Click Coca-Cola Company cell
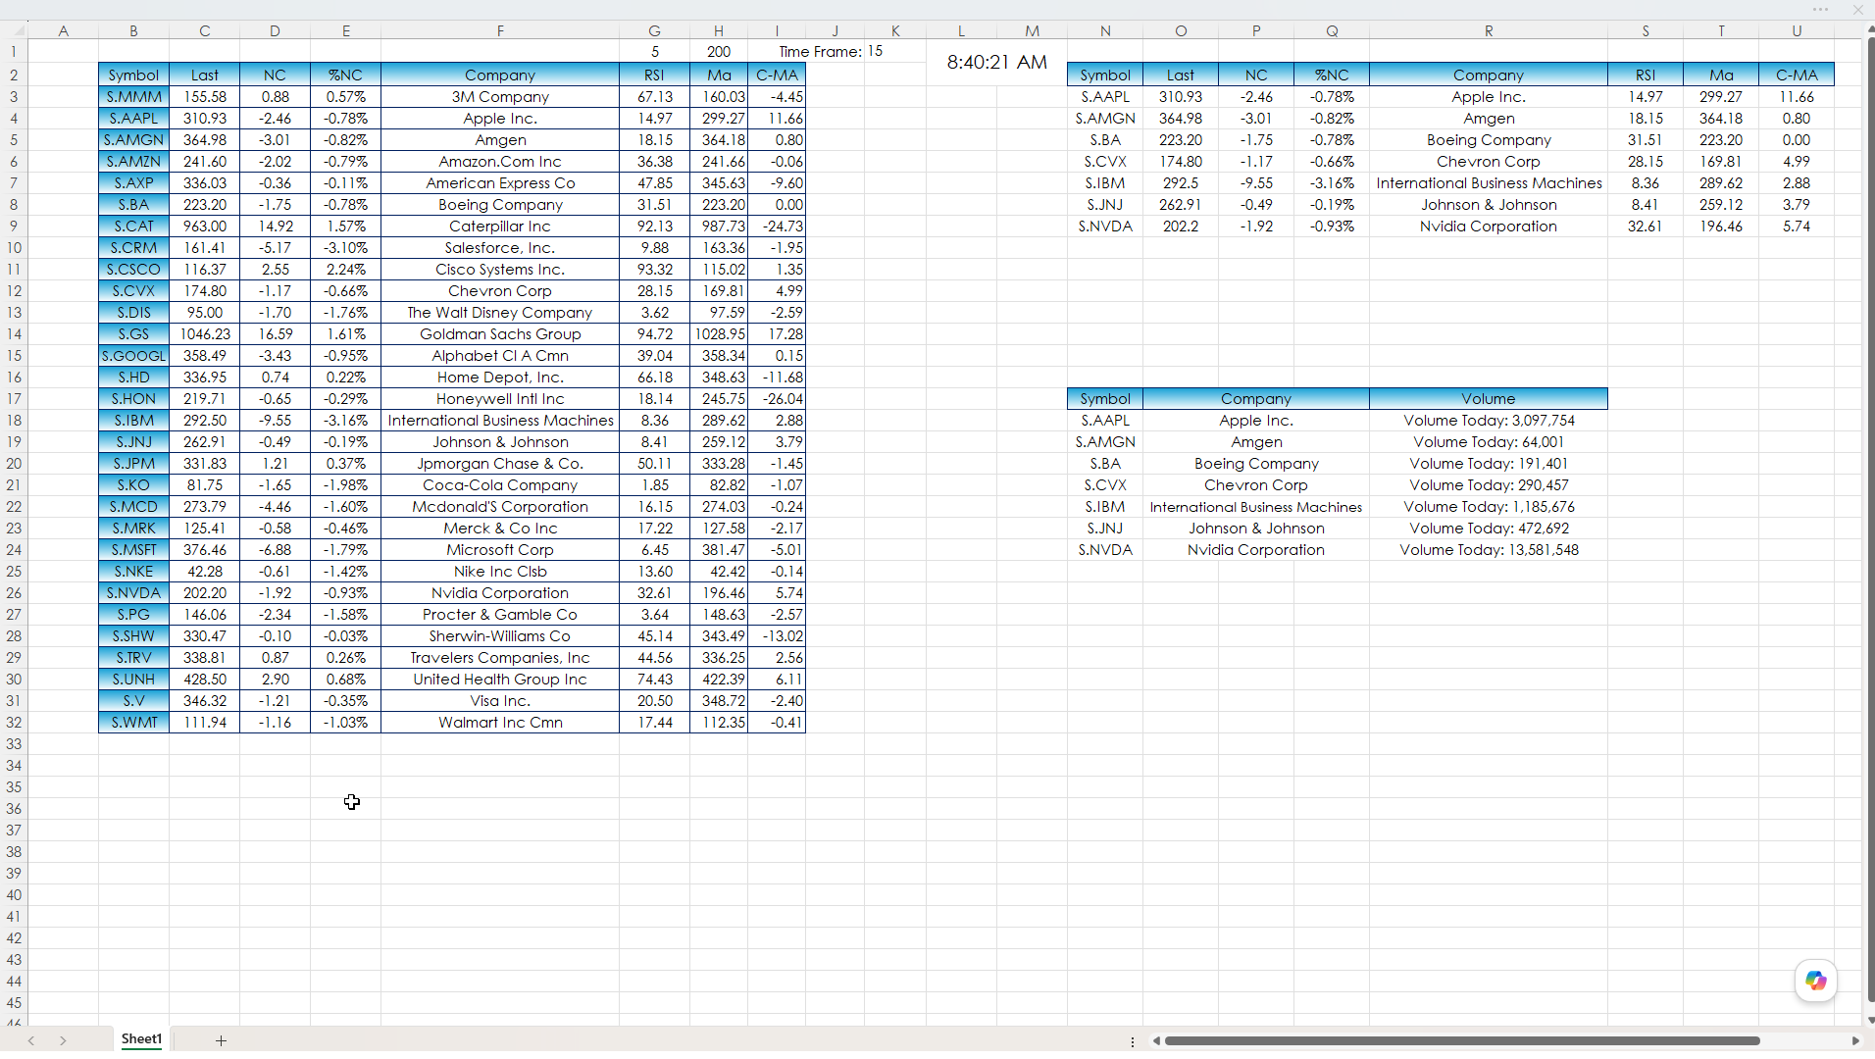 coord(500,485)
